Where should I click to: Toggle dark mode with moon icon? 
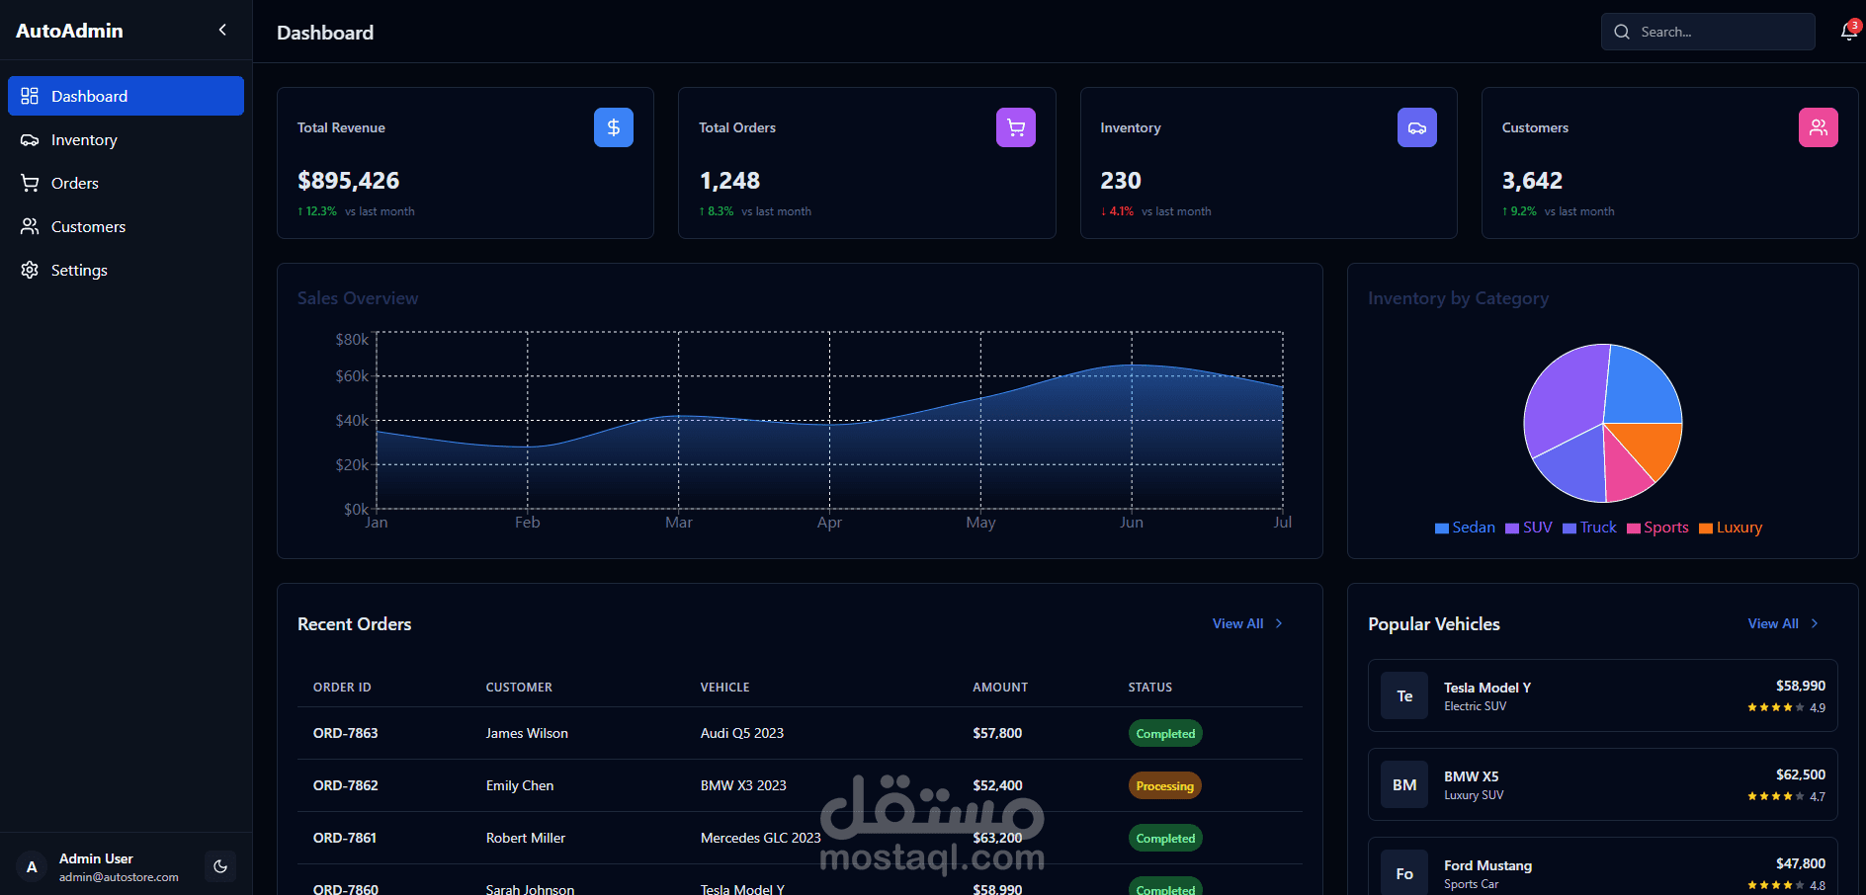220,866
